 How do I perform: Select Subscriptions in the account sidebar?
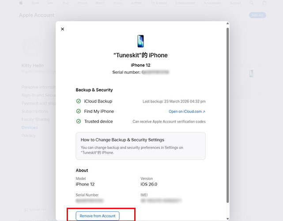point(34,111)
